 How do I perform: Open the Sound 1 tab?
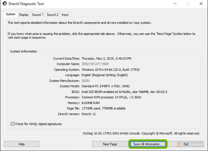[38, 15]
